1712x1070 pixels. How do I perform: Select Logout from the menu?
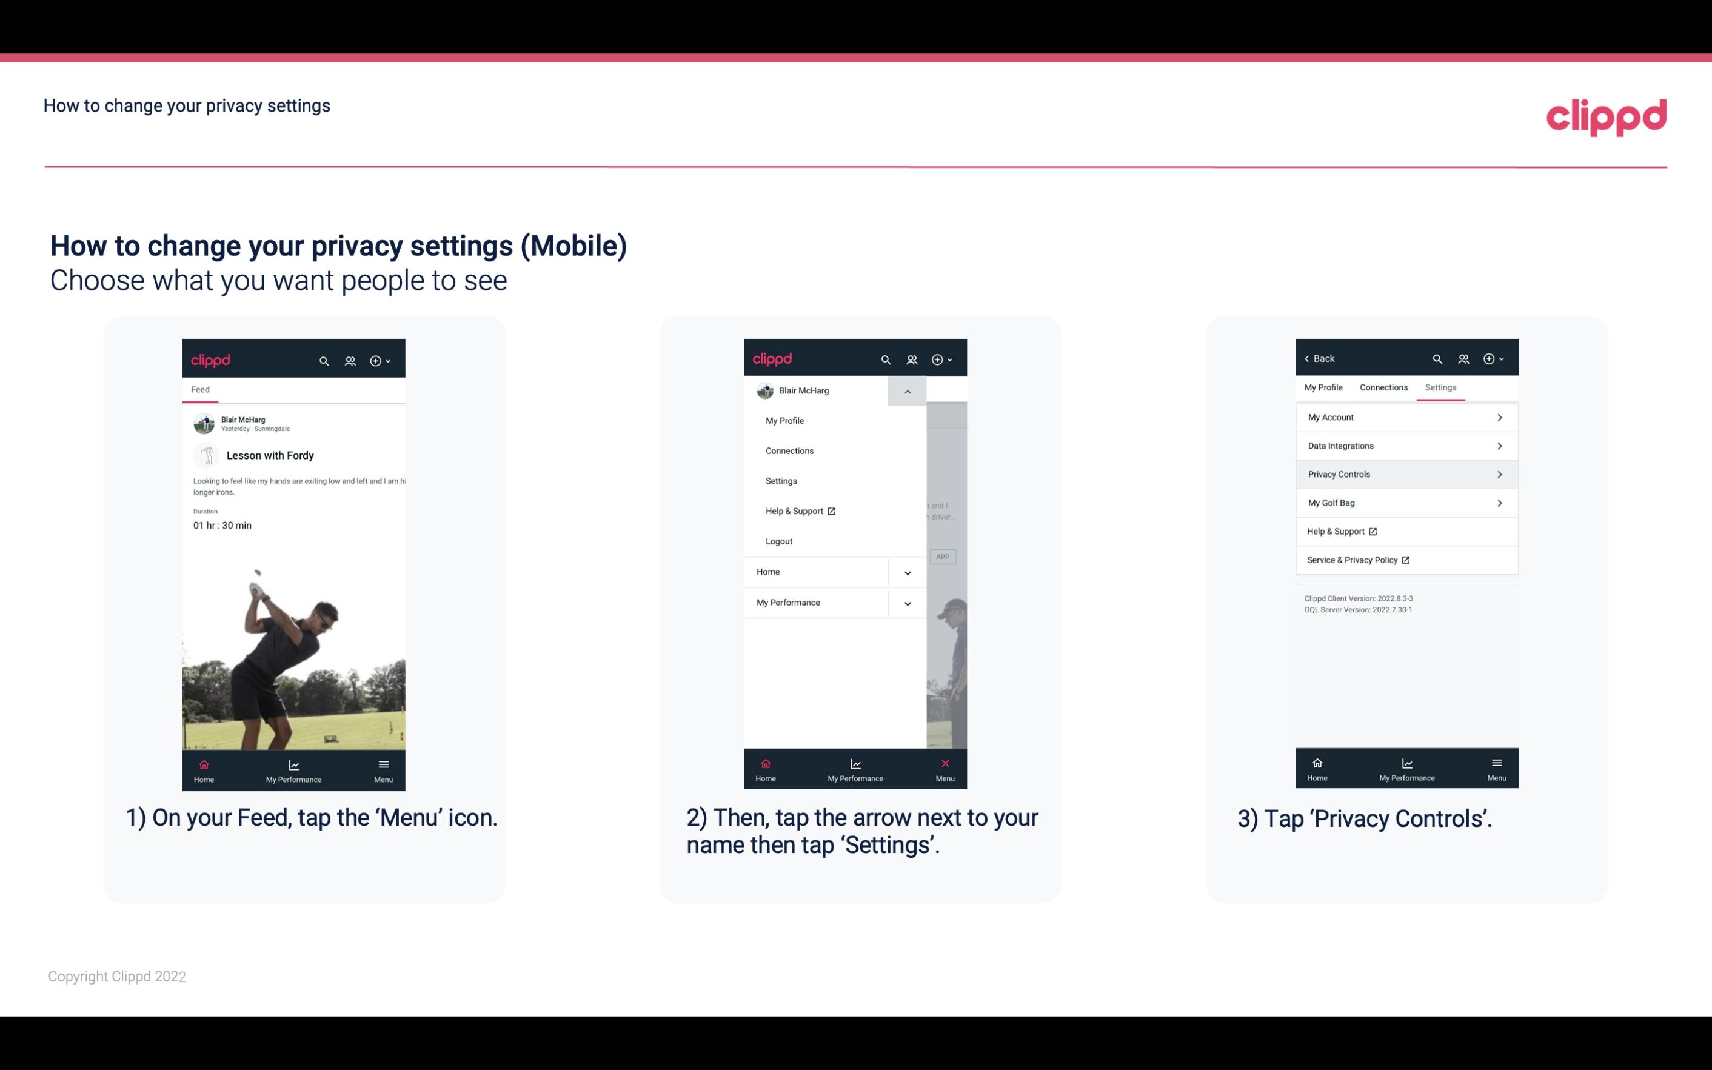tap(778, 540)
